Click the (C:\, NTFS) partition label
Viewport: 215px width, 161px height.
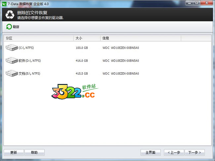(26, 48)
